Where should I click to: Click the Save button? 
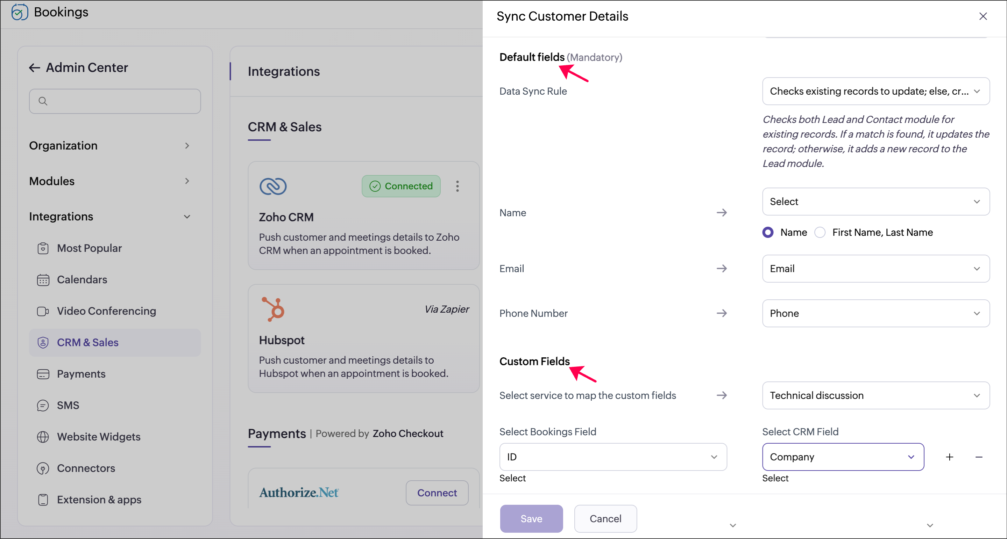pos(531,518)
